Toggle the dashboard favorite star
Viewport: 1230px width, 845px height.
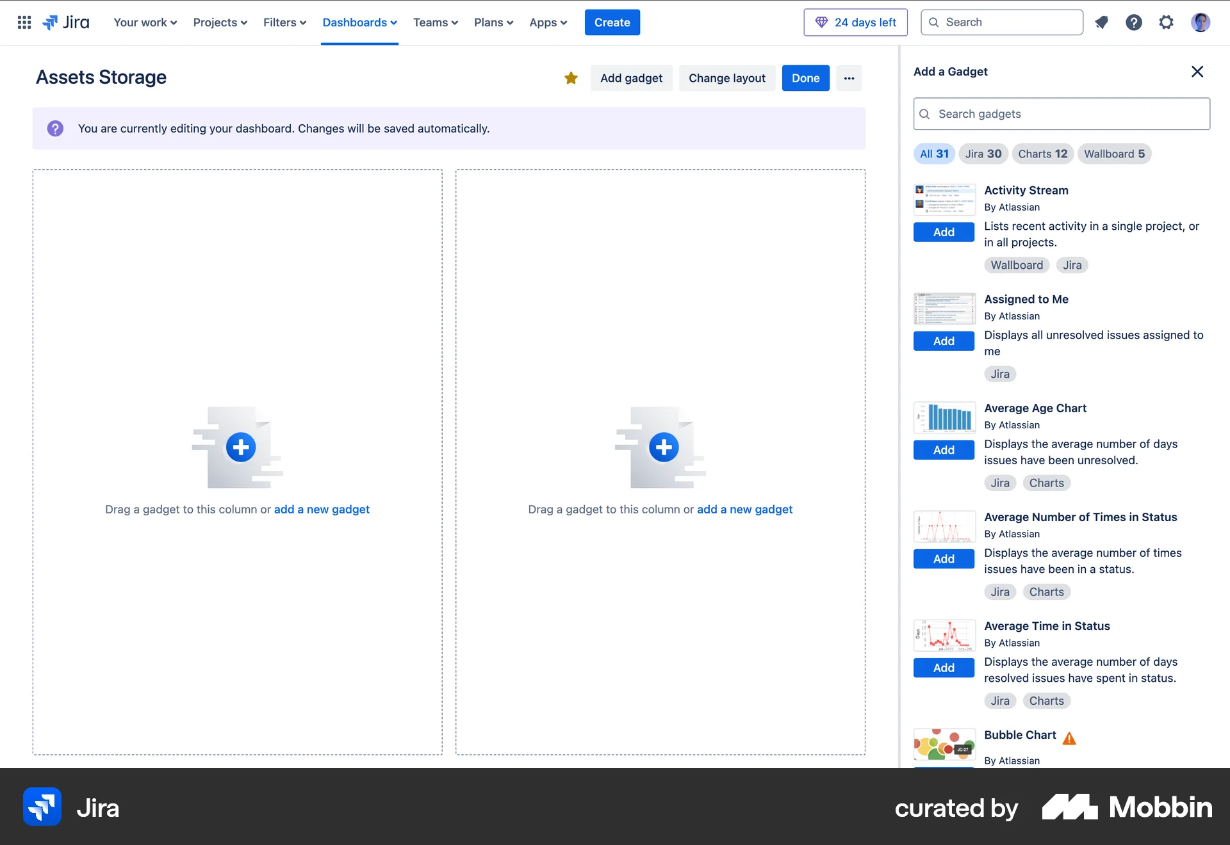point(571,77)
